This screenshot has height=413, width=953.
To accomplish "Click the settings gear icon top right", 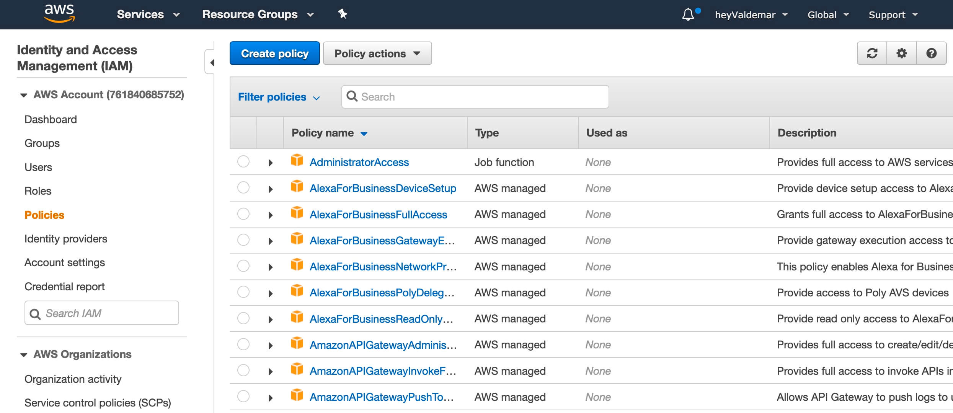I will pos(902,54).
